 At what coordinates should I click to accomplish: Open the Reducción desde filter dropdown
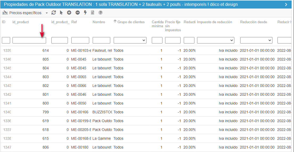click(x=256, y=40)
